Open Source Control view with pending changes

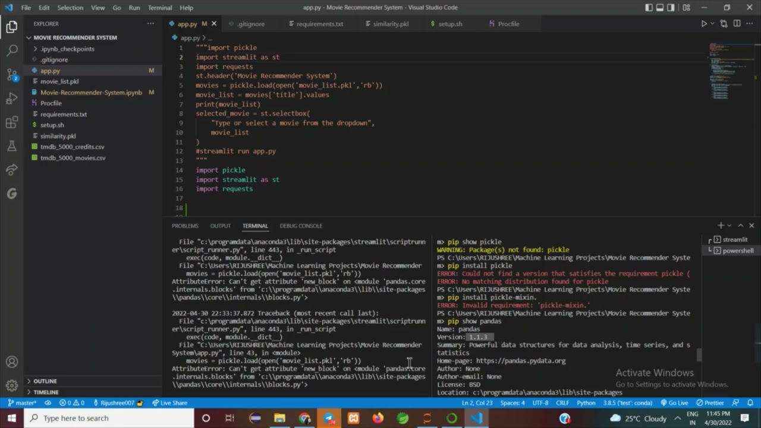(12, 75)
